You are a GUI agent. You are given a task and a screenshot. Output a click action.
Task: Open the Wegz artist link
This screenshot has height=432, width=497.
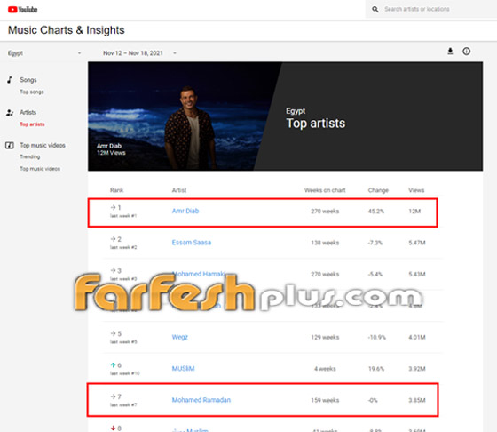point(179,337)
